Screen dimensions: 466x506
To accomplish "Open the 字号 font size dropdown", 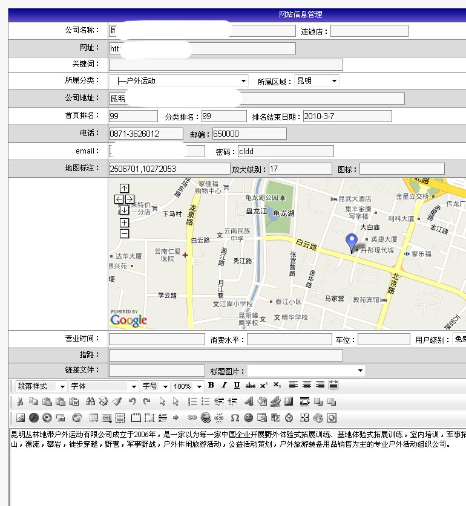I will (x=155, y=386).
